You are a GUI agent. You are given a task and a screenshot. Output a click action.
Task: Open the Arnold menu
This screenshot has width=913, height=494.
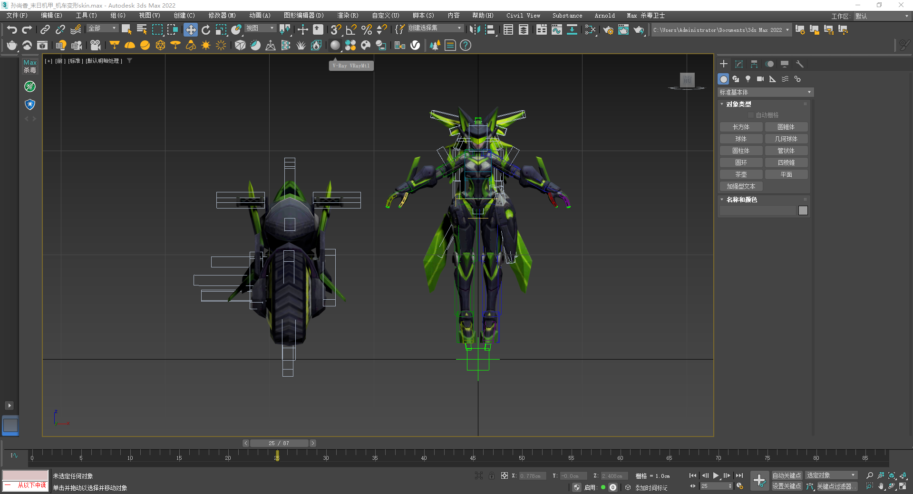pos(605,16)
